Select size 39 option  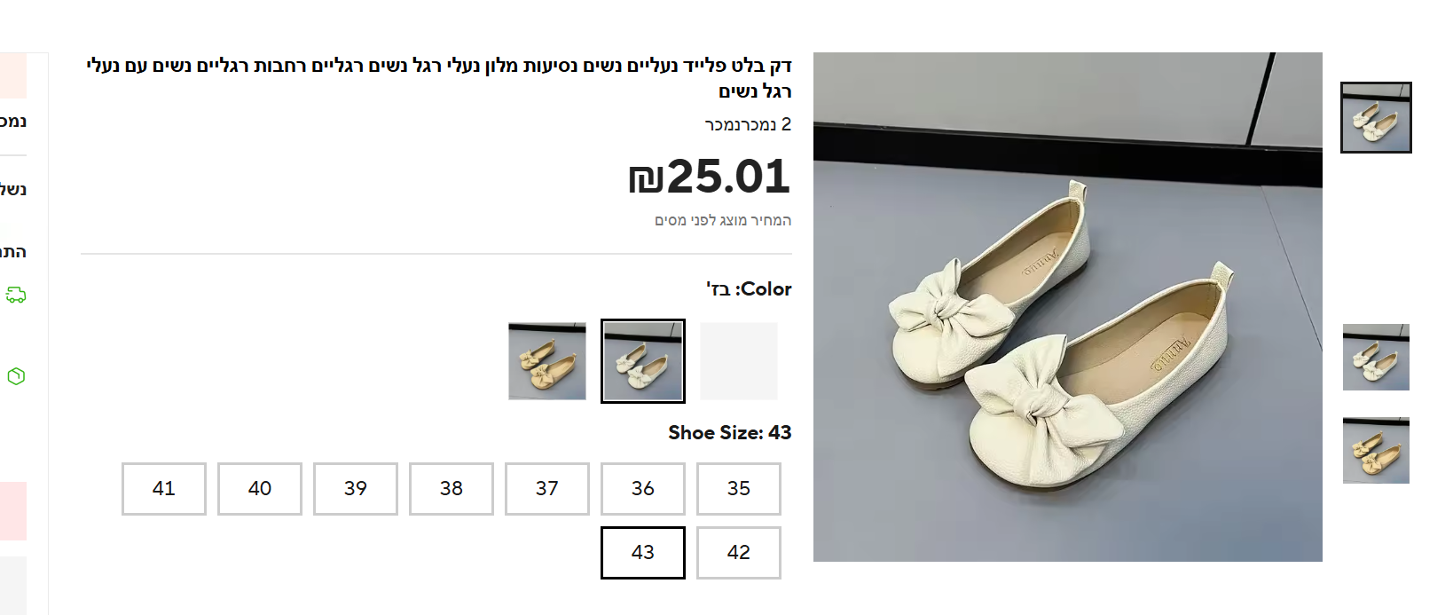(356, 488)
